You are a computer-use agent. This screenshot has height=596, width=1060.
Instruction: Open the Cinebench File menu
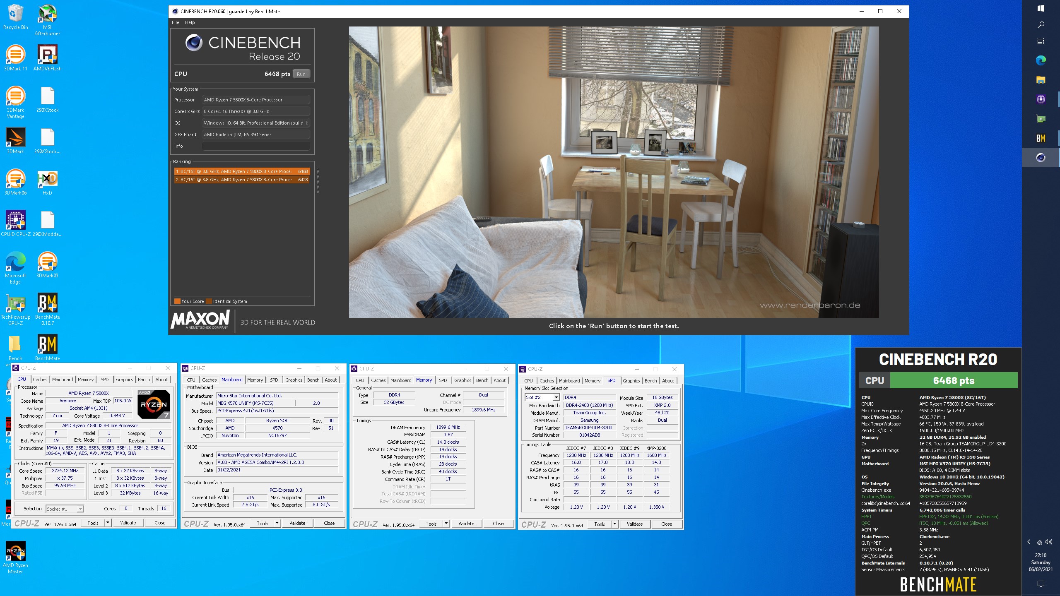point(176,22)
